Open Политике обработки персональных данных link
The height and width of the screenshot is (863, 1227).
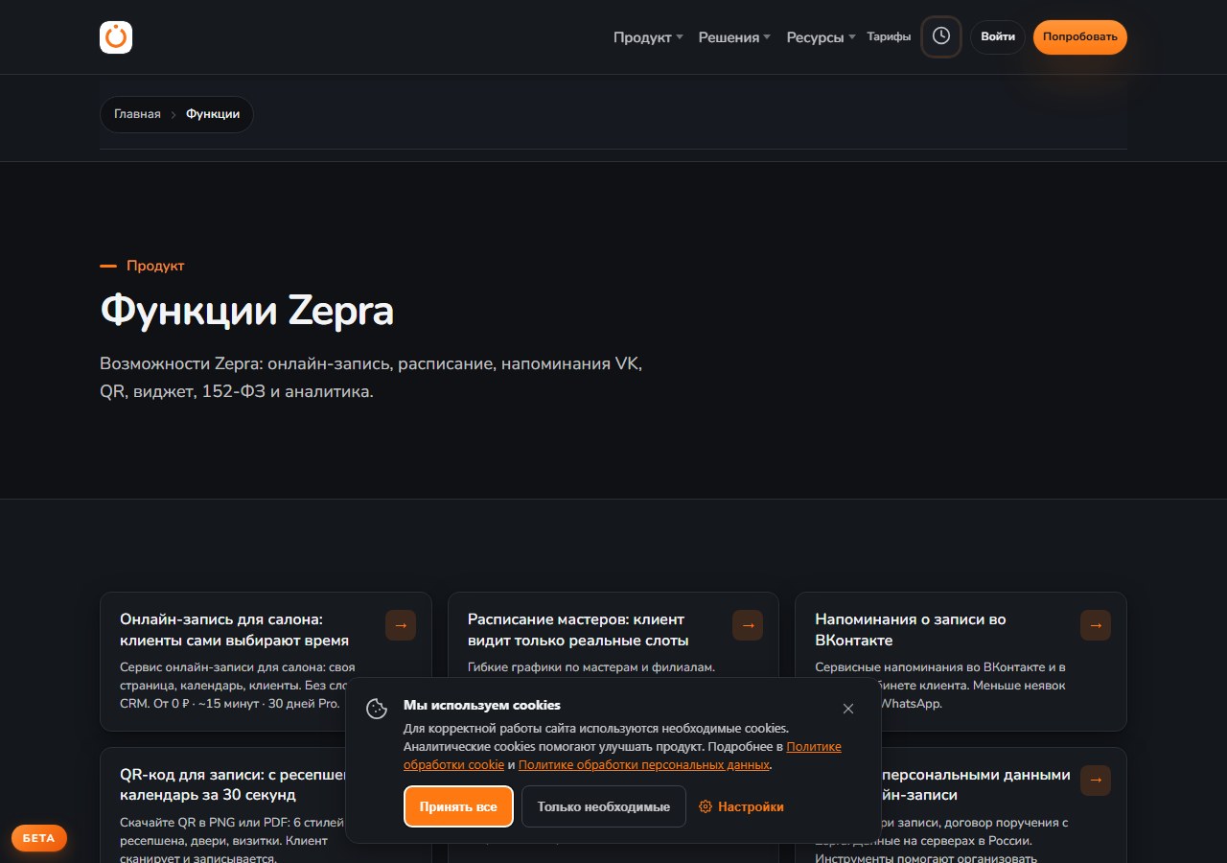(644, 765)
